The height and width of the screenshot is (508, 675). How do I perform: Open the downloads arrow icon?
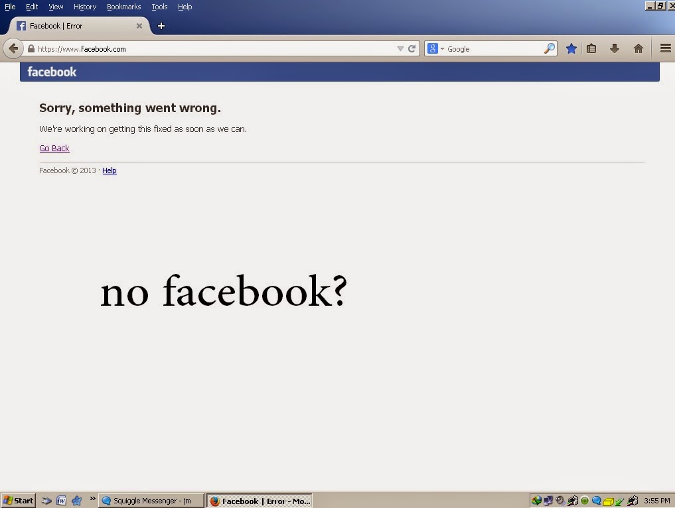pos(615,48)
